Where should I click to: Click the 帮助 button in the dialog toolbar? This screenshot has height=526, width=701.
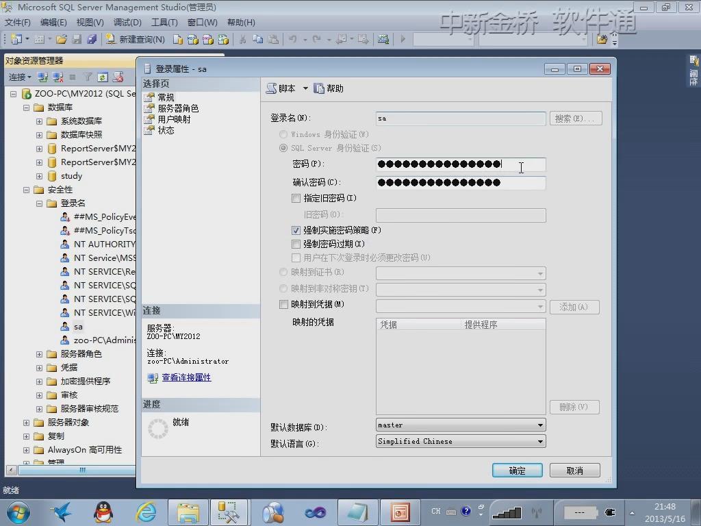coord(329,88)
